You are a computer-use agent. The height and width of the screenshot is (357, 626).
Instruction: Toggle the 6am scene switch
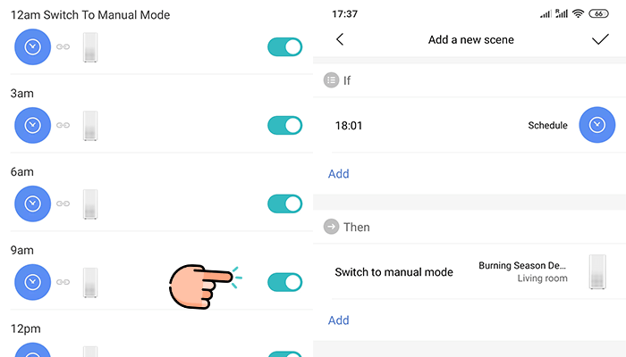coord(284,204)
